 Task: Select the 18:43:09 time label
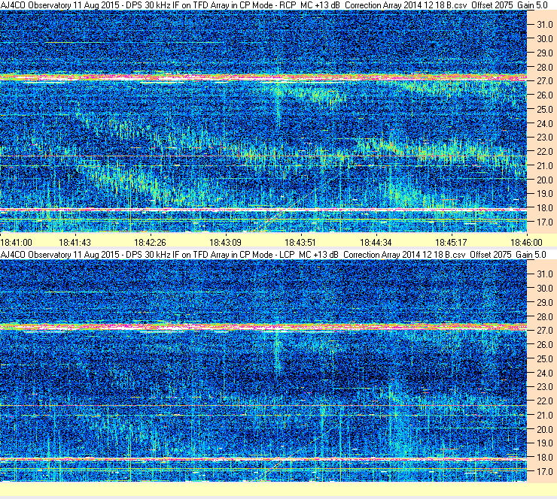225,243
